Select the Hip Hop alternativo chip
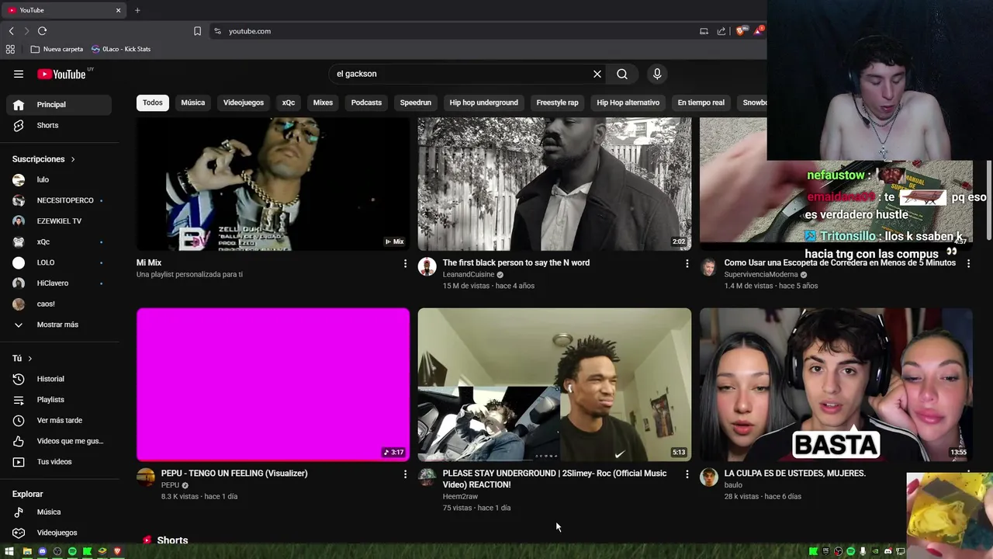 coord(628,102)
